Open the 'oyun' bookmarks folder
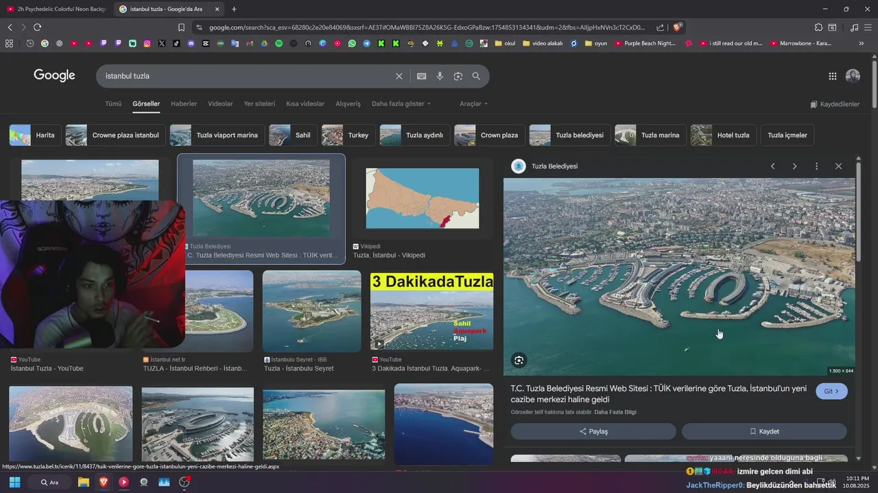The height and width of the screenshot is (493, 878). [x=596, y=43]
